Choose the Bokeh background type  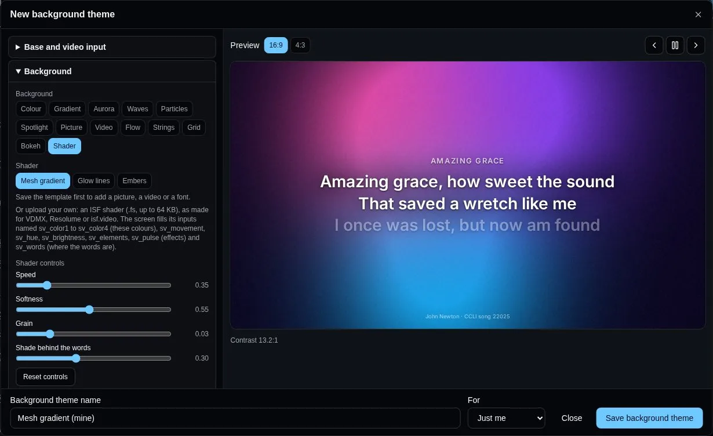point(31,146)
